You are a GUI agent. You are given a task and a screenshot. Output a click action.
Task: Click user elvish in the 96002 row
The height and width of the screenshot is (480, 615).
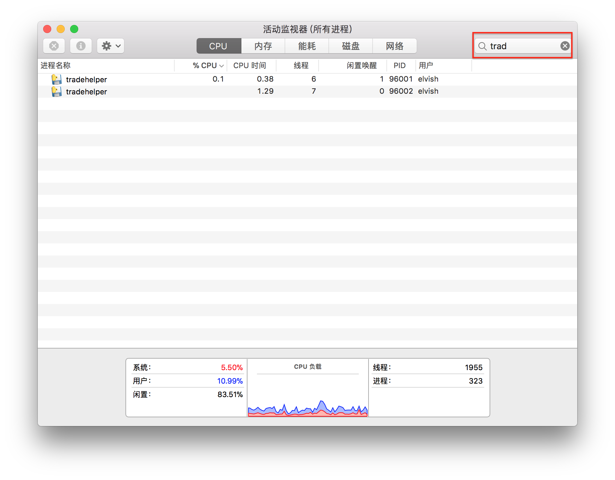428,91
